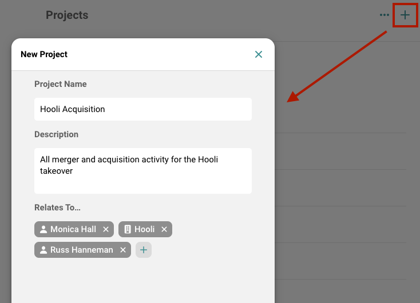Image resolution: width=420 pixels, height=303 pixels.
Task: Open the three-dot more options menu
Action: point(385,15)
